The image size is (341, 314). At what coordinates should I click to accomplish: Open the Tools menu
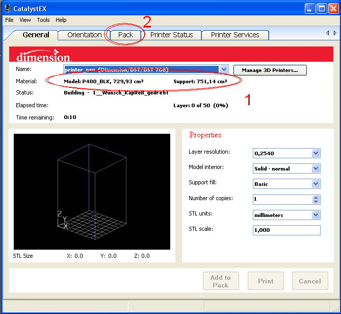click(x=43, y=20)
